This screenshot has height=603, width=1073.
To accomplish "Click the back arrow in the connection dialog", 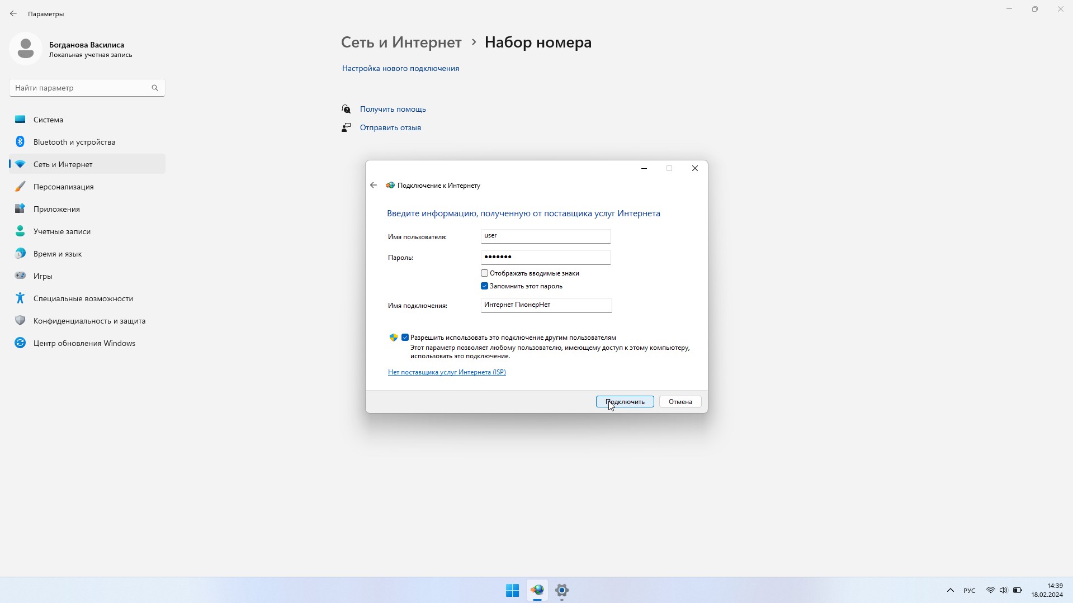I will 374,186.
